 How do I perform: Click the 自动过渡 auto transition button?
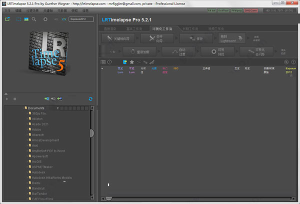click(178, 51)
